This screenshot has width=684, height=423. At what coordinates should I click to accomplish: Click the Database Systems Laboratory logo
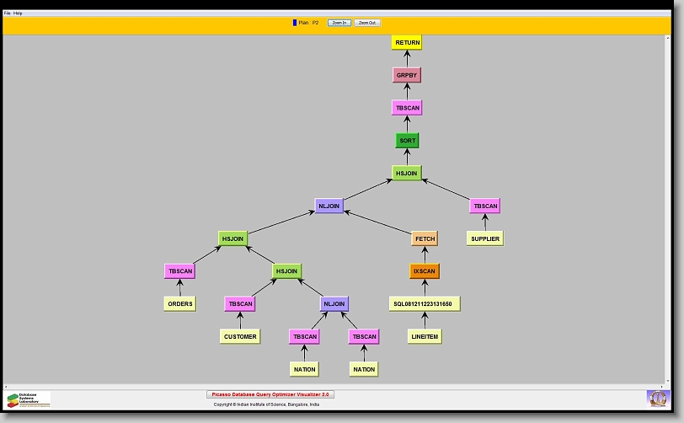pyautogui.click(x=29, y=399)
